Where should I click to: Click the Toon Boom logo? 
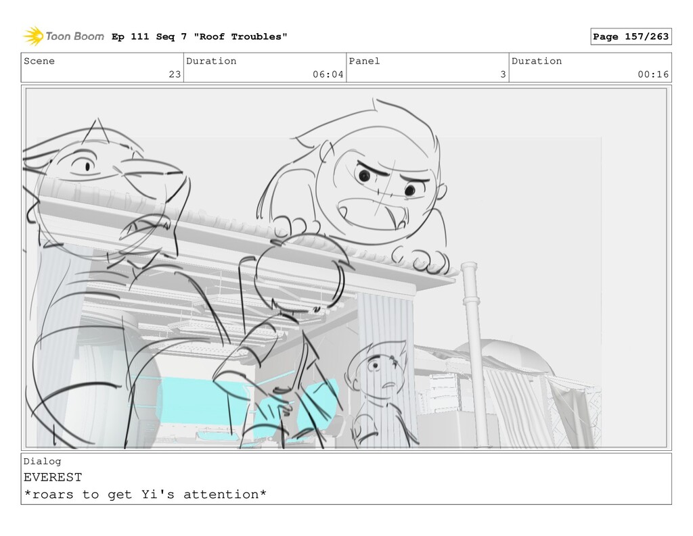coord(64,36)
